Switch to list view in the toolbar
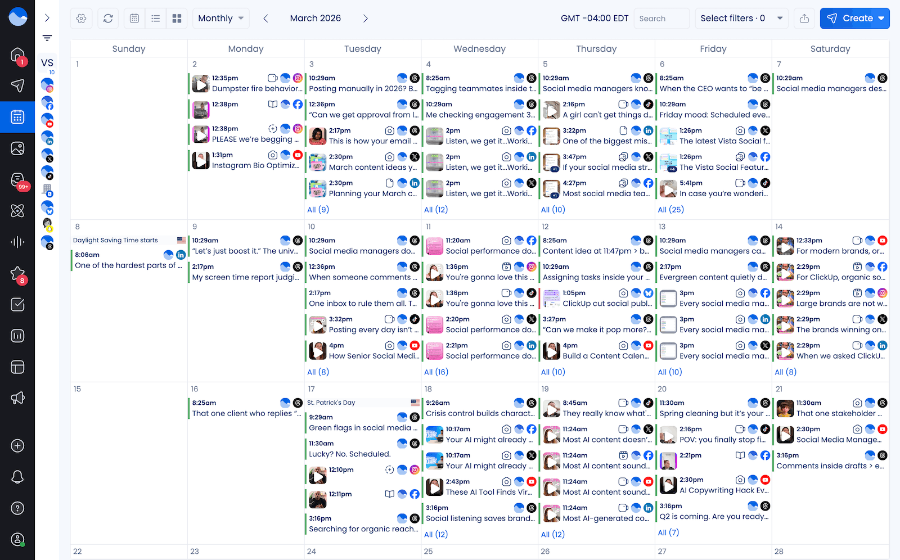Screen dimensions: 900x560 tap(155, 18)
